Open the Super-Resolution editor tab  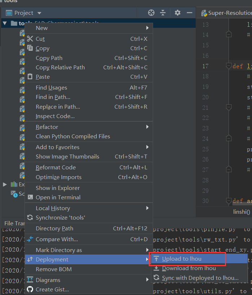(x=226, y=13)
